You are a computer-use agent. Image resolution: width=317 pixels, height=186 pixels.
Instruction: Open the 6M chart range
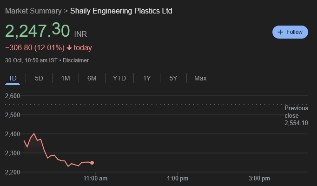(x=92, y=78)
